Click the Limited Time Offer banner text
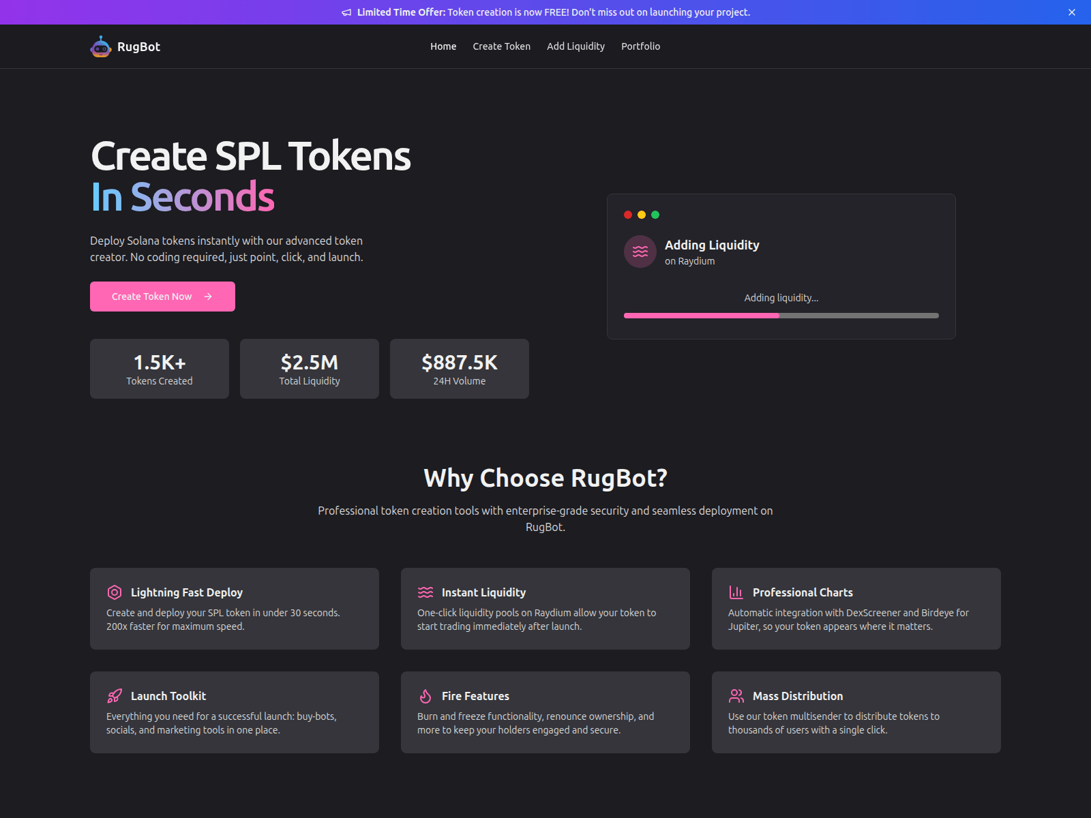This screenshot has height=818, width=1091. pyautogui.click(x=554, y=12)
